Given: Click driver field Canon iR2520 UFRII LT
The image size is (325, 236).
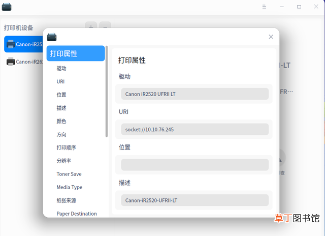Looking at the screenshot, I should tap(195, 94).
